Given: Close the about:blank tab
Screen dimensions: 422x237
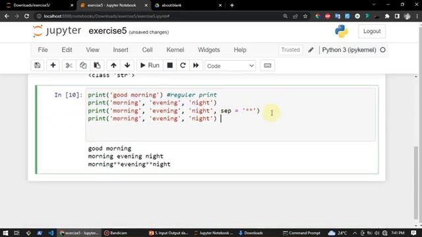Looking at the screenshot, I should (220, 5).
